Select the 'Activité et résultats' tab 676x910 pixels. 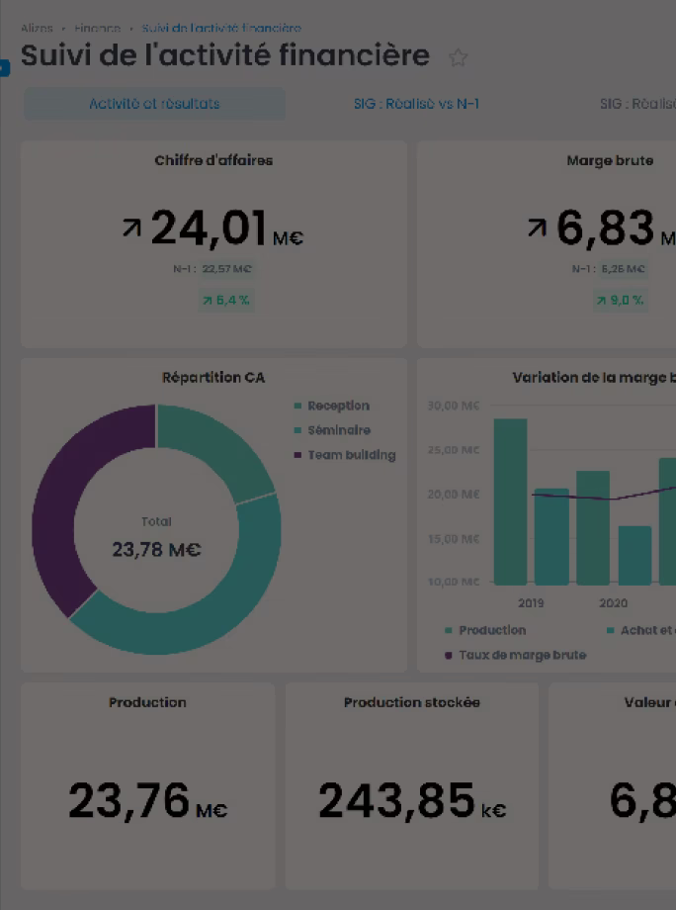154,104
